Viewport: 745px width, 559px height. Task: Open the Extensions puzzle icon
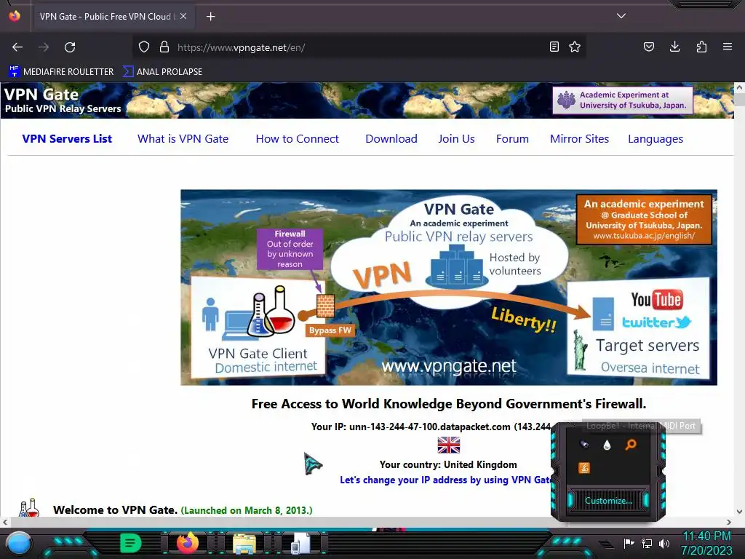pyautogui.click(x=701, y=47)
